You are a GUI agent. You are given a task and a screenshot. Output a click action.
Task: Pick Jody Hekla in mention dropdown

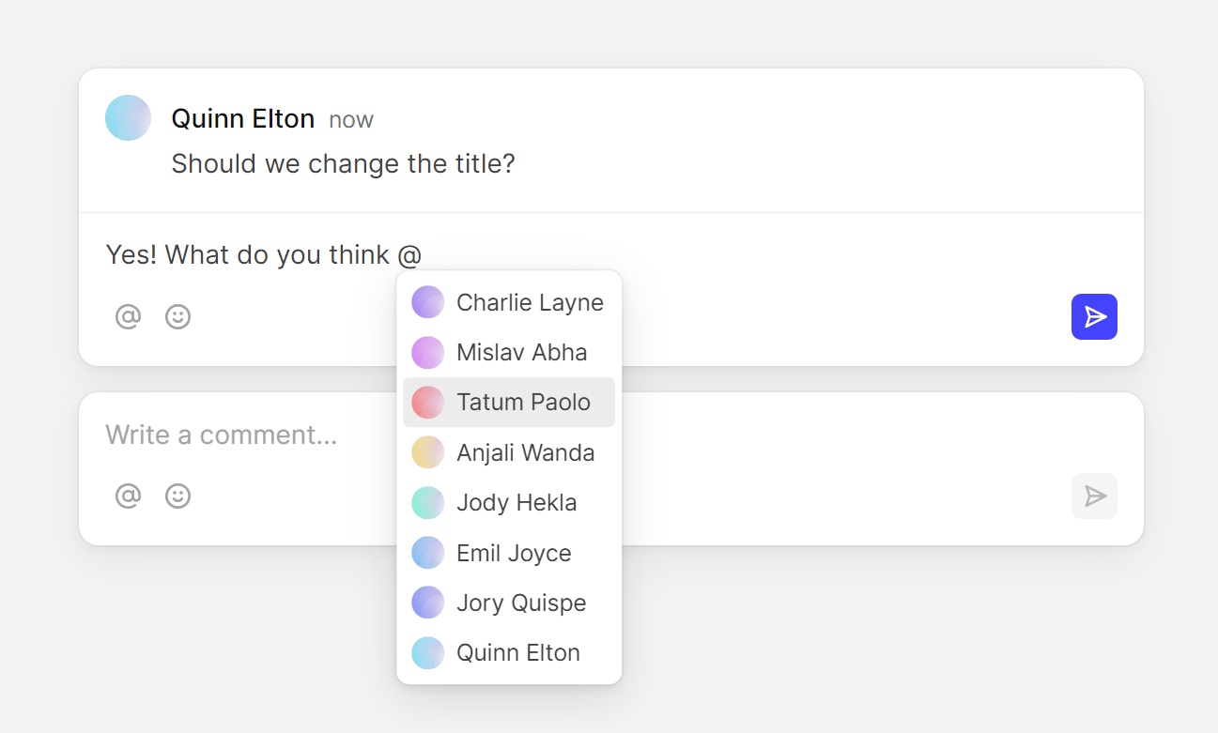point(516,503)
